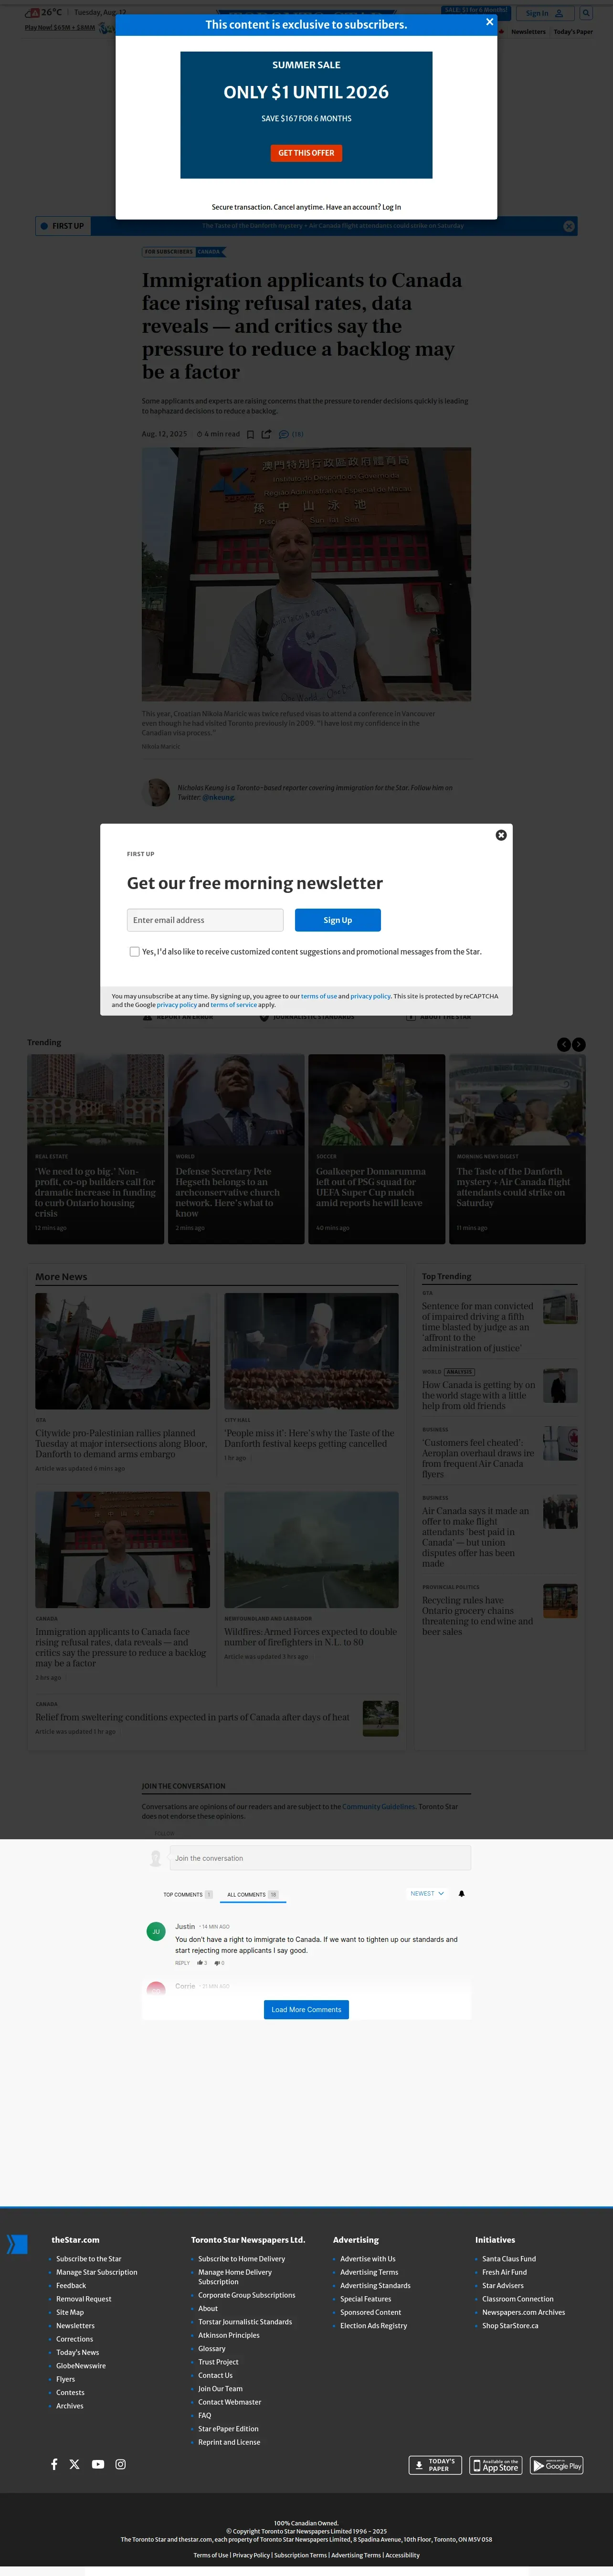Image resolution: width=613 pixels, height=2576 pixels.
Task: Click the Google Play badge
Action: pyautogui.click(x=557, y=2466)
